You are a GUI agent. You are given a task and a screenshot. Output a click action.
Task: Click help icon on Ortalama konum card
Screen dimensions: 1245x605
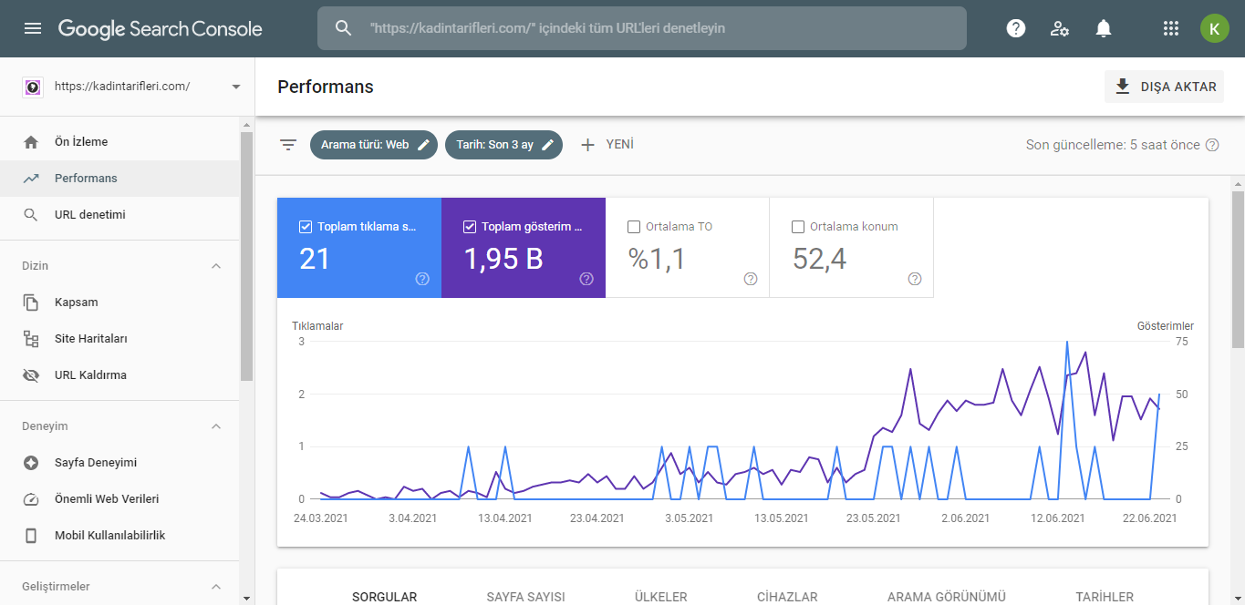[915, 279]
